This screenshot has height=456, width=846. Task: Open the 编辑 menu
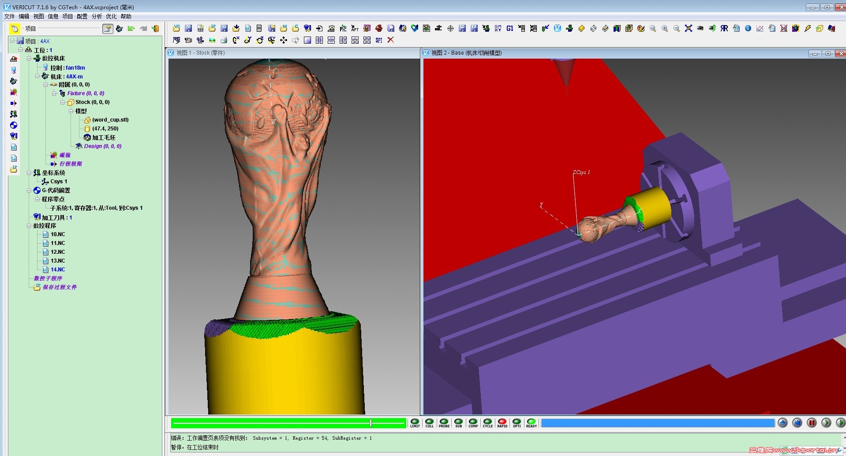tap(24, 16)
